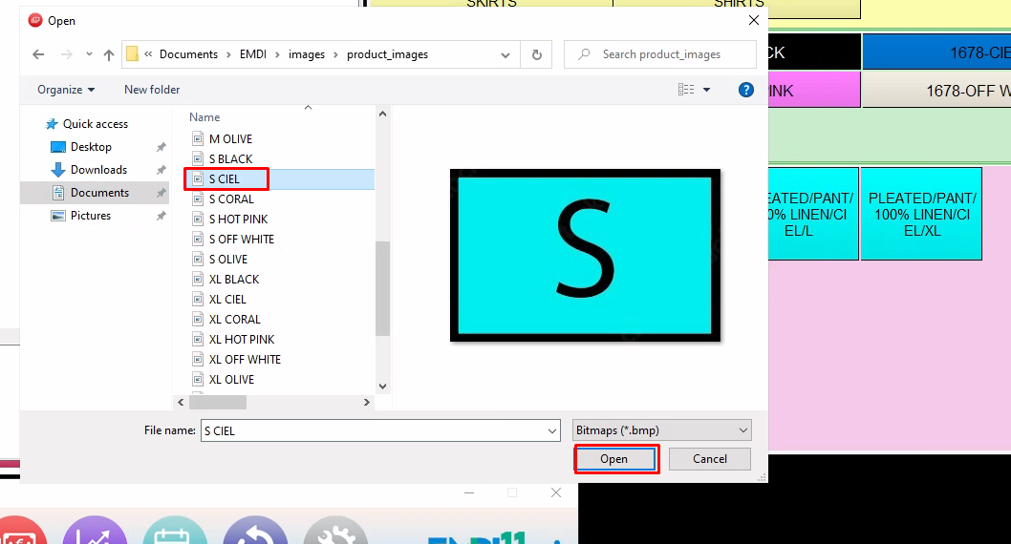This screenshot has width=1011, height=544.
Task: Open the gray wrench tools icon in the launcher
Action: click(x=335, y=531)
